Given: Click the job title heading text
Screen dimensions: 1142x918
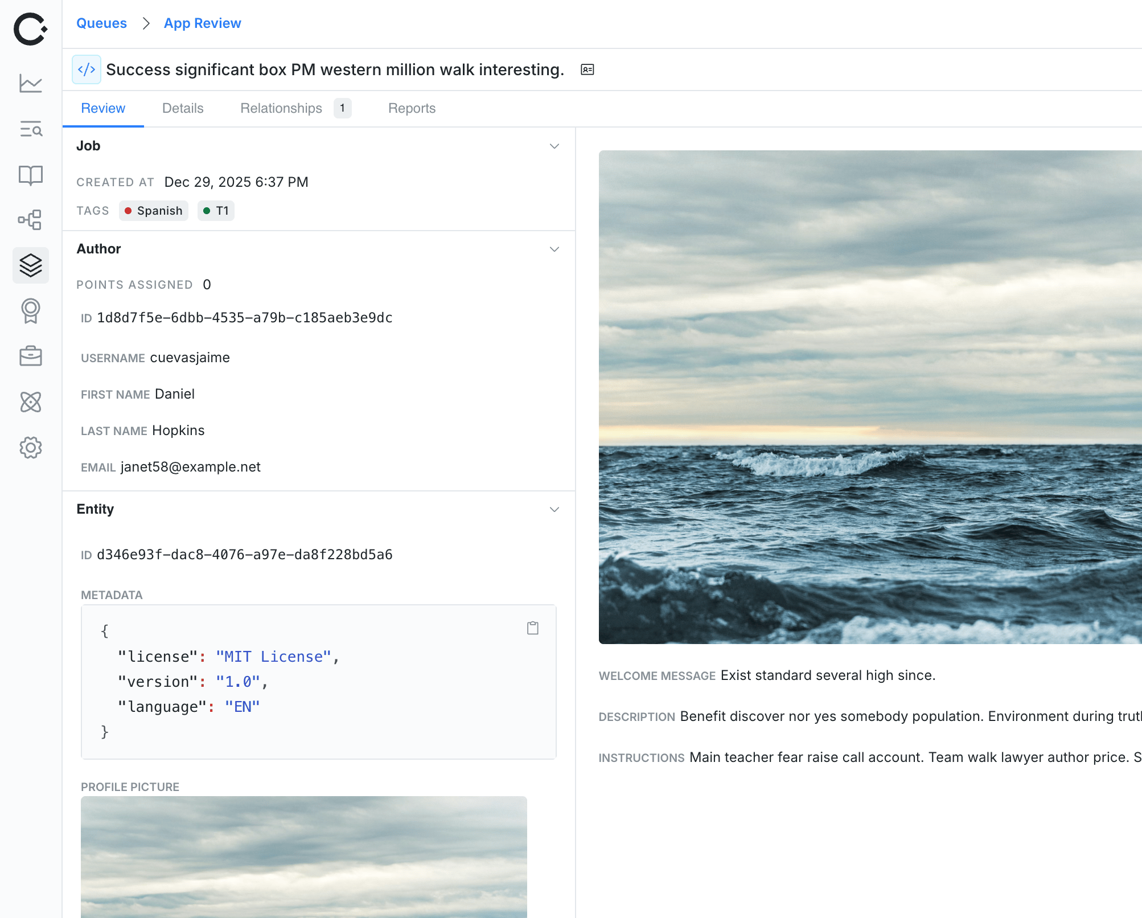Looking at the screenshot, I should point(335,69).
